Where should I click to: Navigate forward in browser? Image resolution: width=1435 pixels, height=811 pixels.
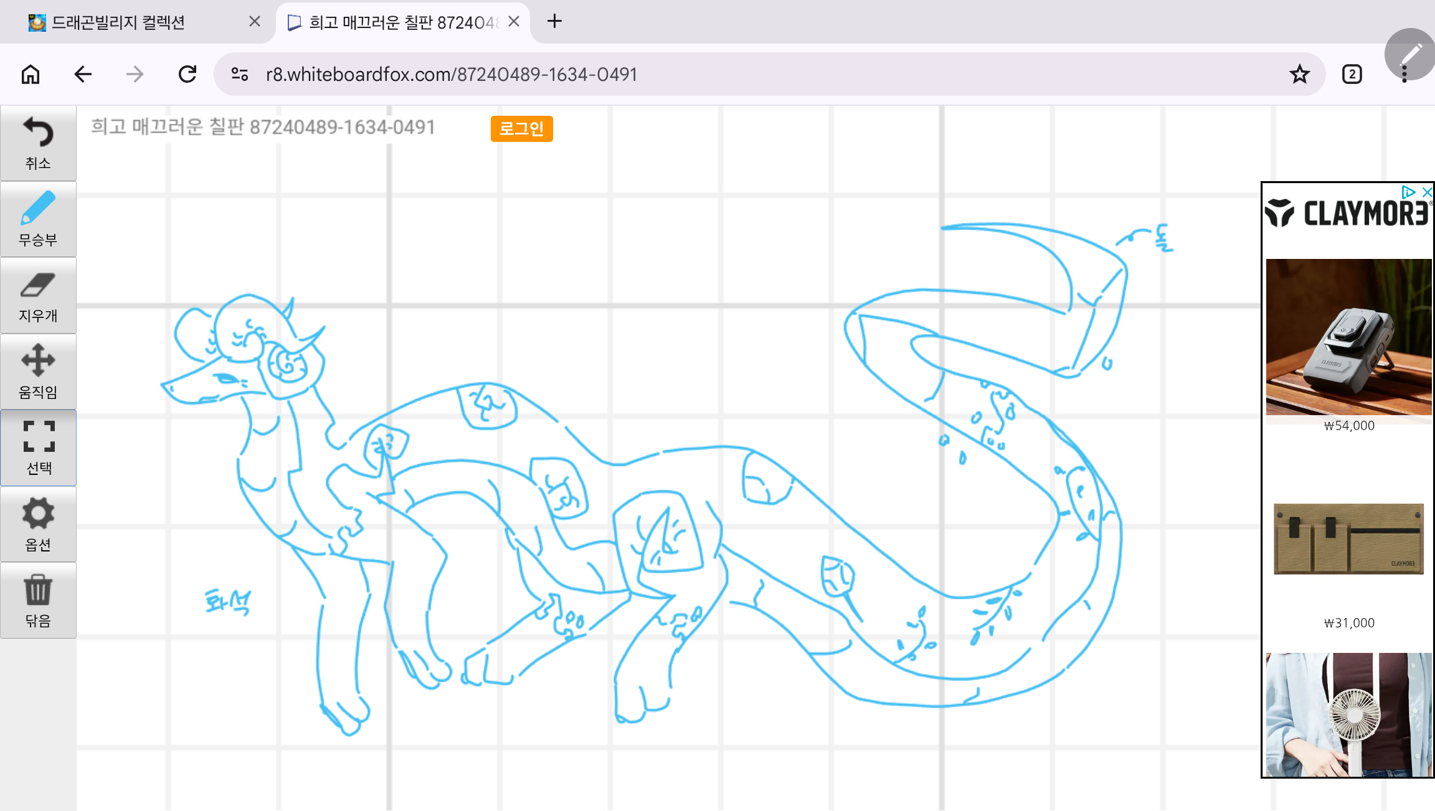click(x=135, y=75)
